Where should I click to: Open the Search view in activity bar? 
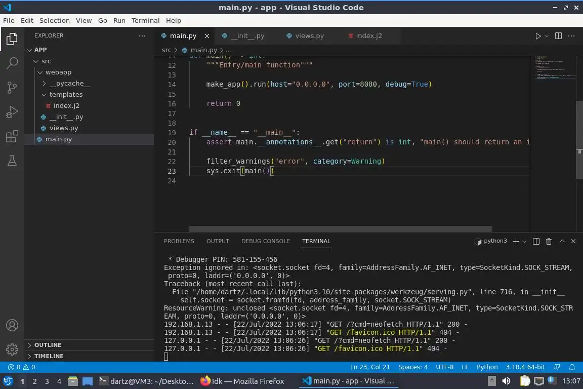[x=12, y=63]
